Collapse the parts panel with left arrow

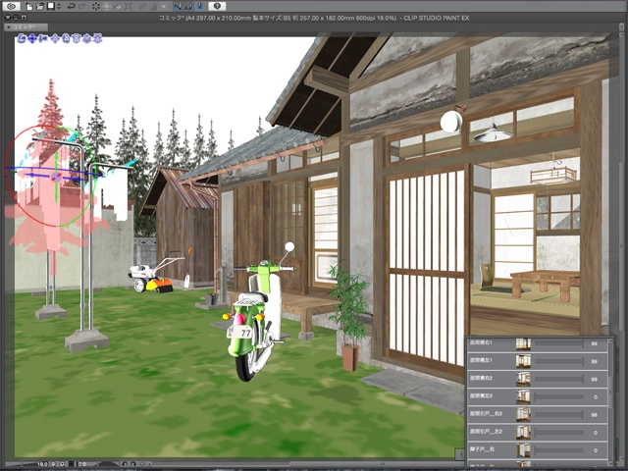(460, 453)
